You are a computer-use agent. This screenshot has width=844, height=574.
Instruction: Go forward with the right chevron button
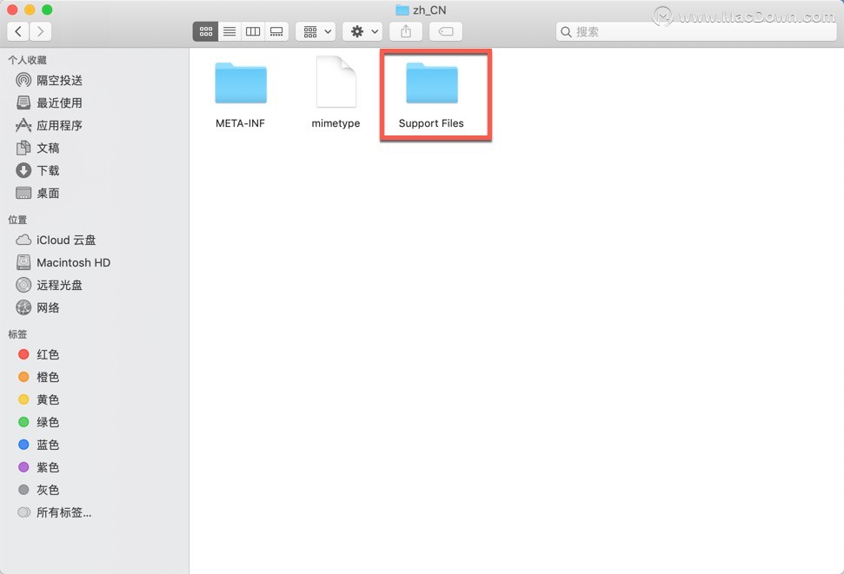[40, 31]
